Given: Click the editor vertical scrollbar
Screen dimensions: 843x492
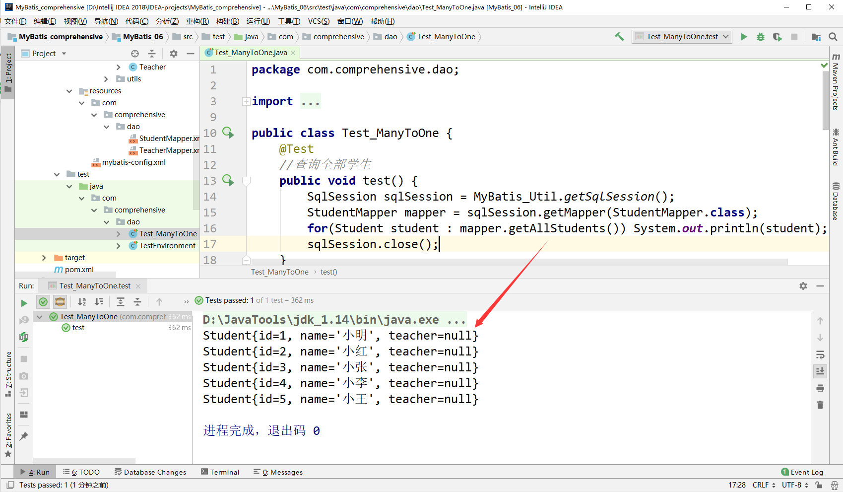Looking at the screenshot, I should (826, 99).
